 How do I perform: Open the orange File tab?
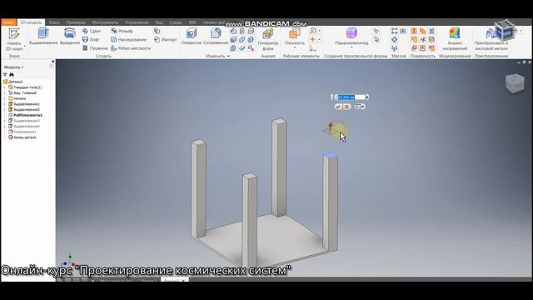(9, 22)
